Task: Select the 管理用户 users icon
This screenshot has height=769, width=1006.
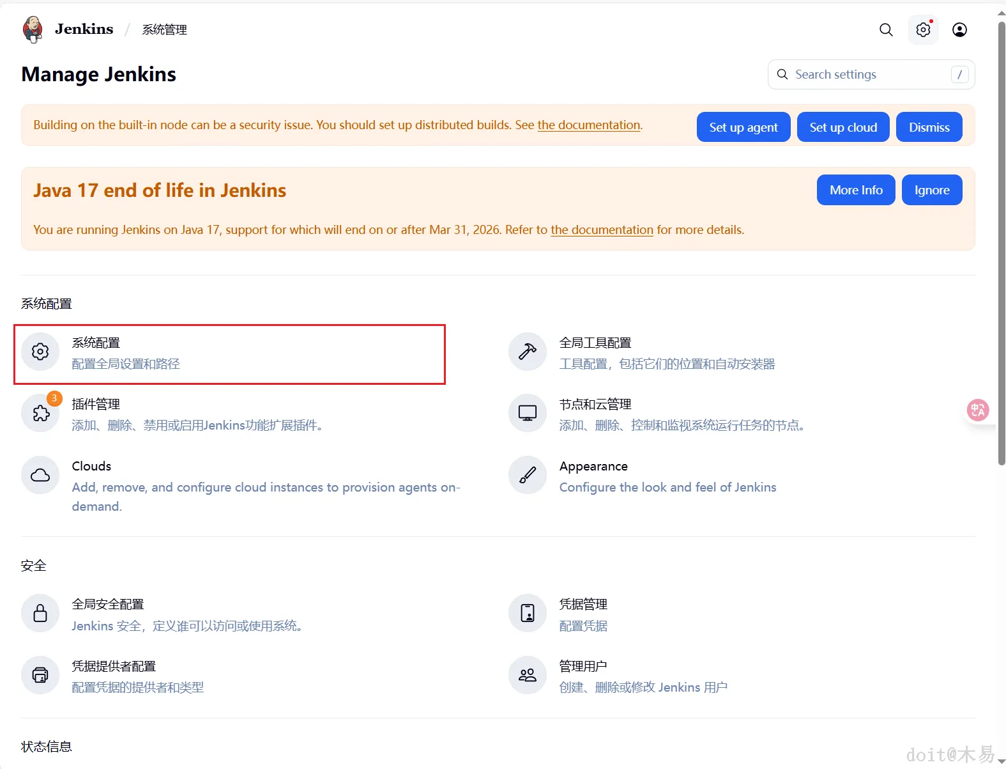Action: tap(527, 675)
